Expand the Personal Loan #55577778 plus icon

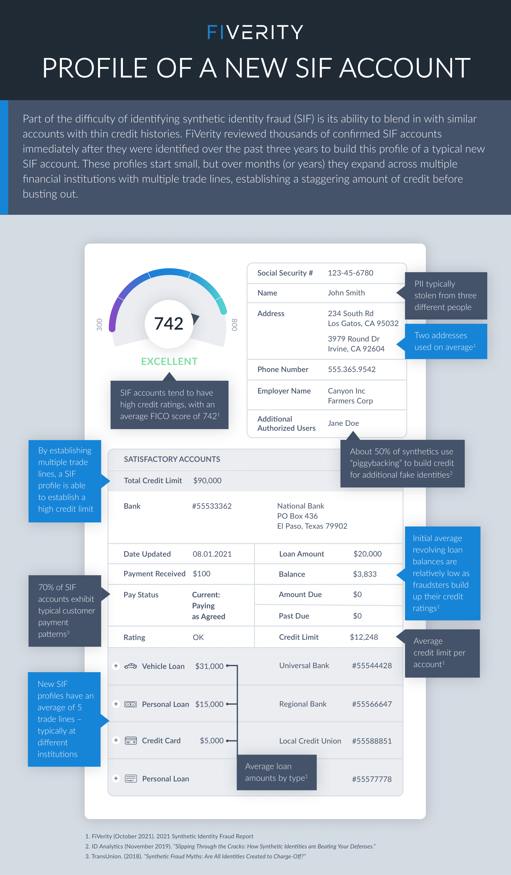click(116, 778)
